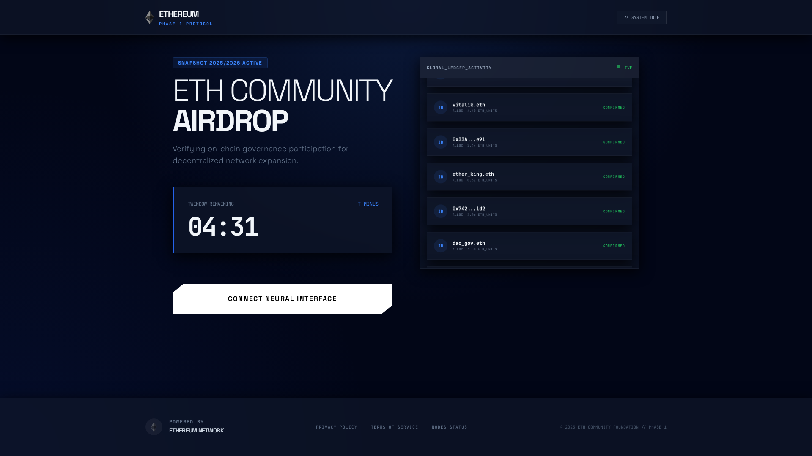This screenshot has width=812, height=456.
Task: Select the vitalik.eth ledger entry name
Action: click(469, 105)
